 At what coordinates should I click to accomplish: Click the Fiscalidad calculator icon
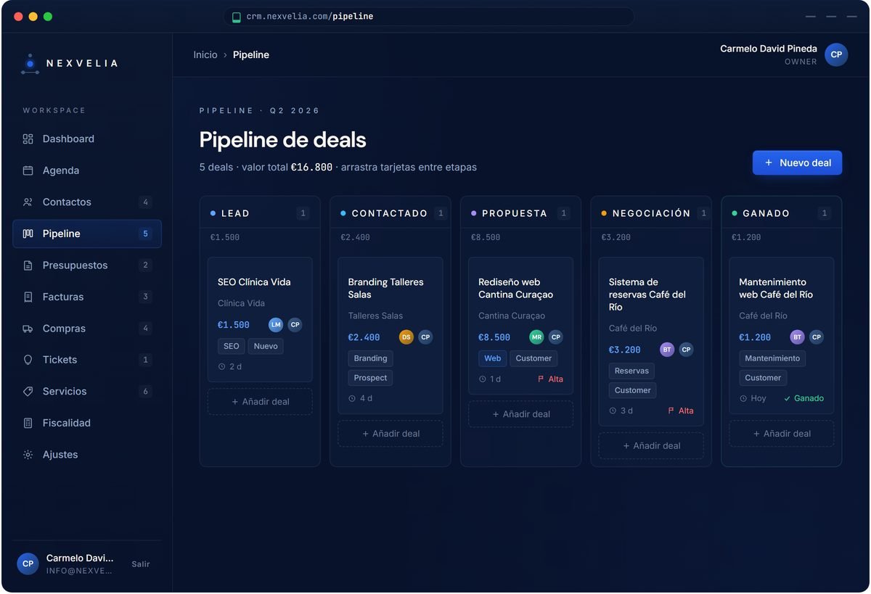(x=28, y=423)
